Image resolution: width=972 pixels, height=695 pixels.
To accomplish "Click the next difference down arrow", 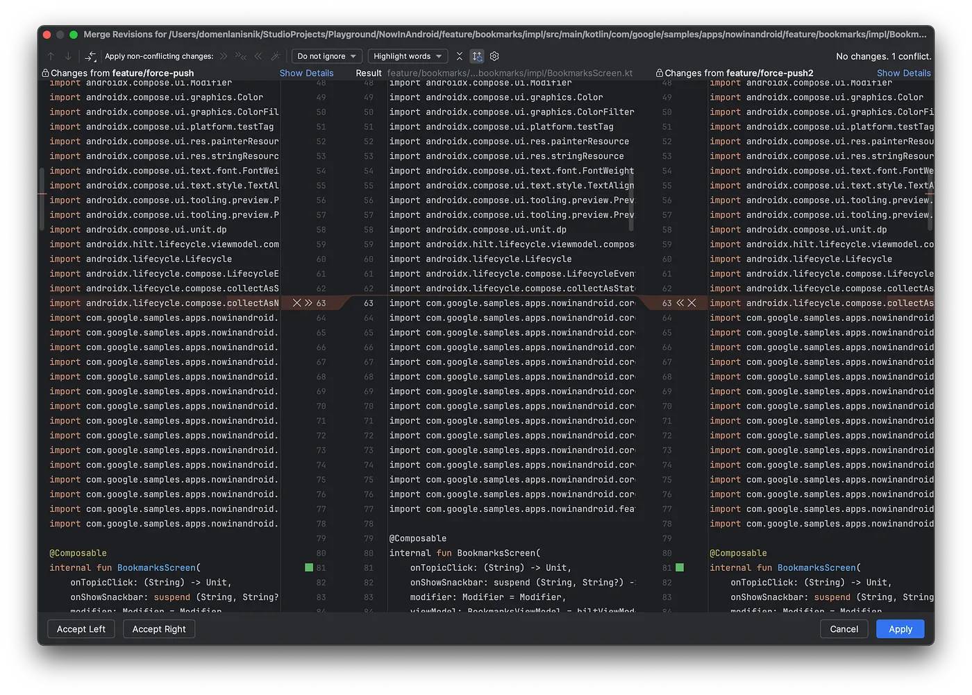I will pos(68,56).
